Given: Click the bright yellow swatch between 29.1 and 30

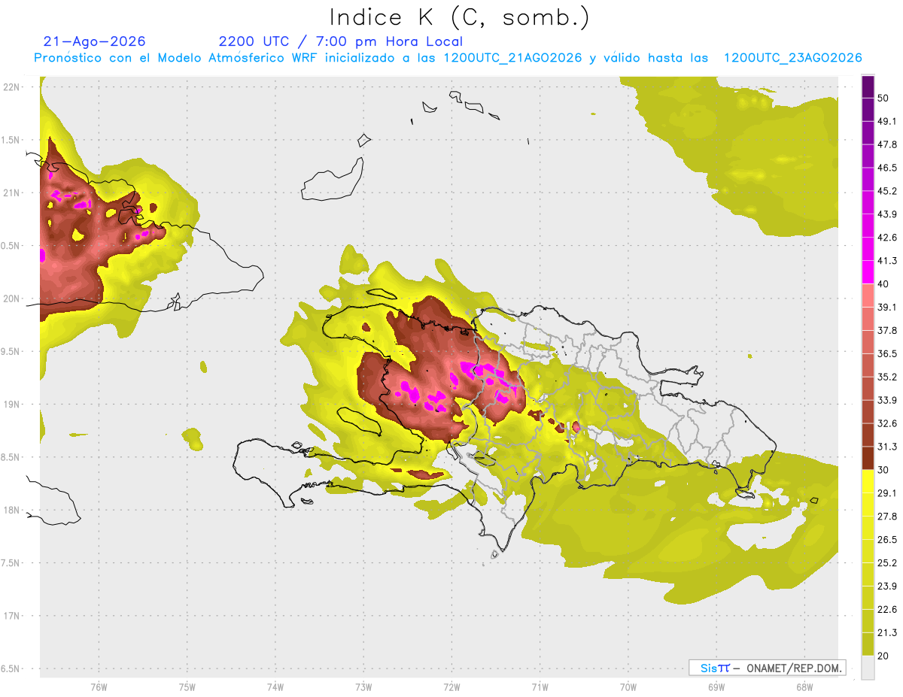Looking at the screenshot, I should coord(868,481).
